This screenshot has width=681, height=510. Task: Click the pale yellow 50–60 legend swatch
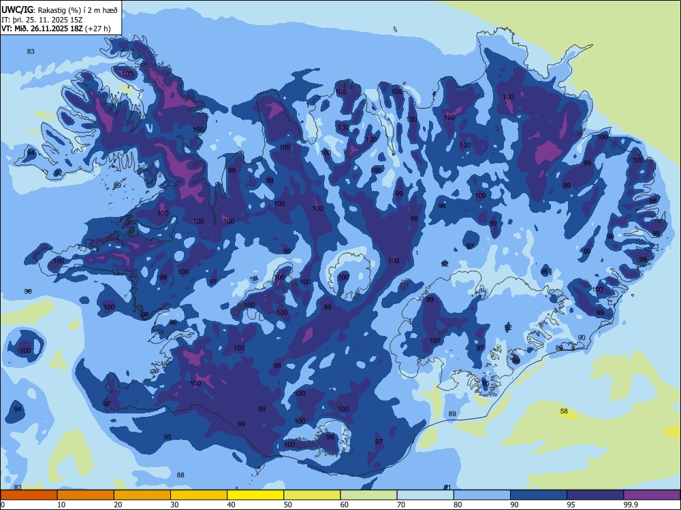pyautogui.click(x=313, y=495)
